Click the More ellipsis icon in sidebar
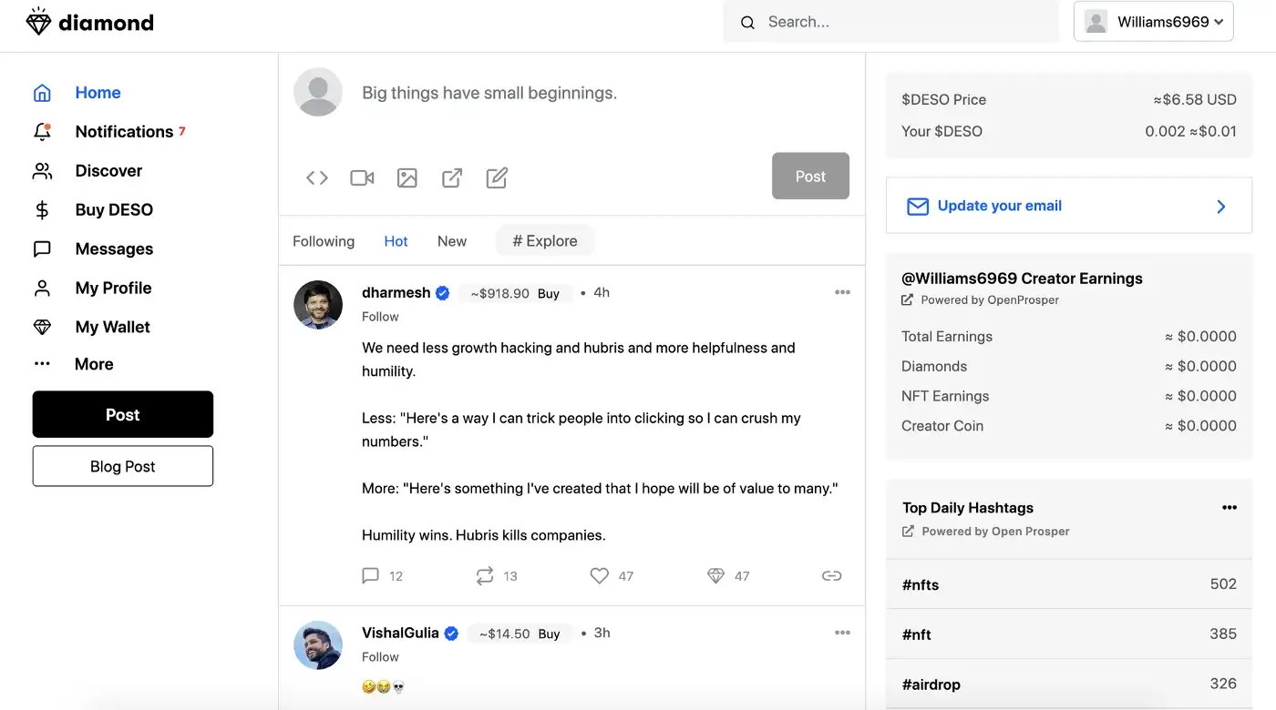 click(x=42, y=364)
